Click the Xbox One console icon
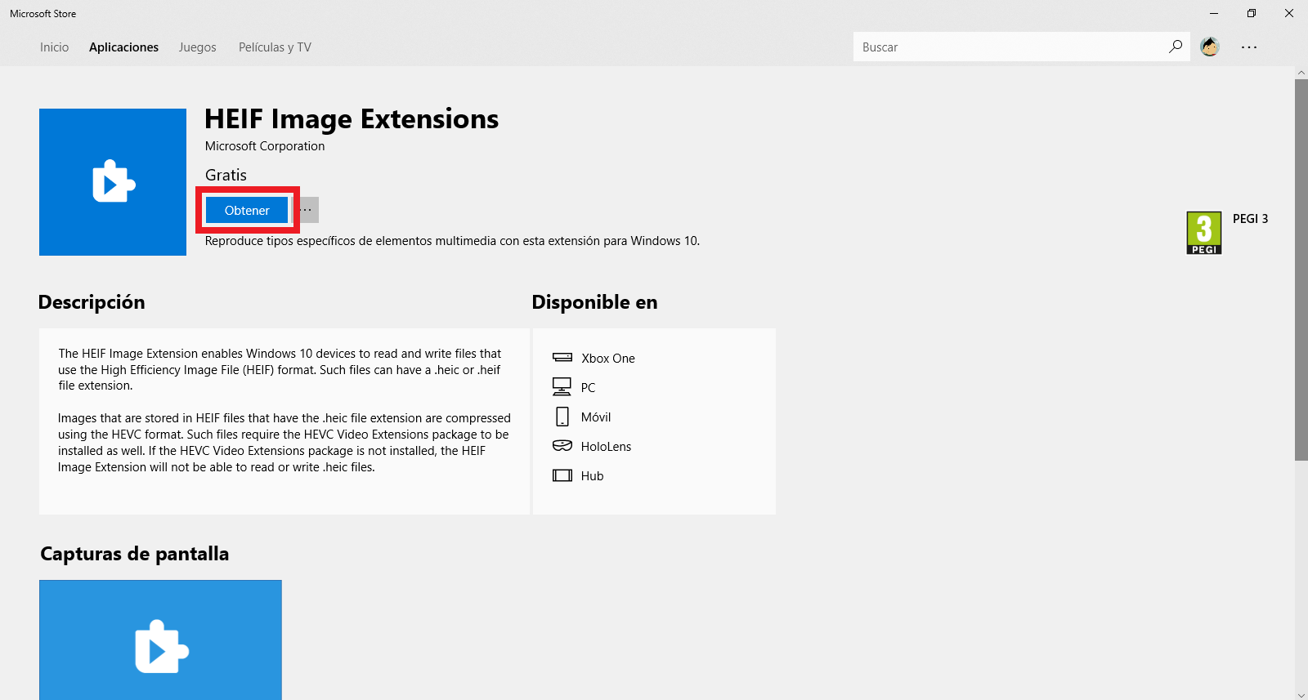 coord(562,357)
